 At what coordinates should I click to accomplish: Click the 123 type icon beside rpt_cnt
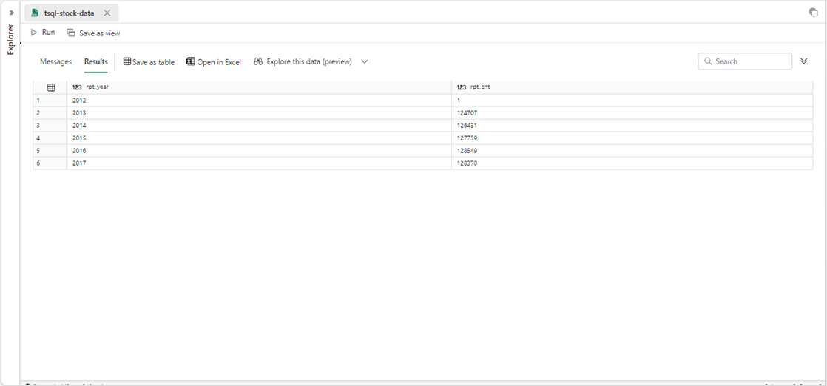click(462, 87)
